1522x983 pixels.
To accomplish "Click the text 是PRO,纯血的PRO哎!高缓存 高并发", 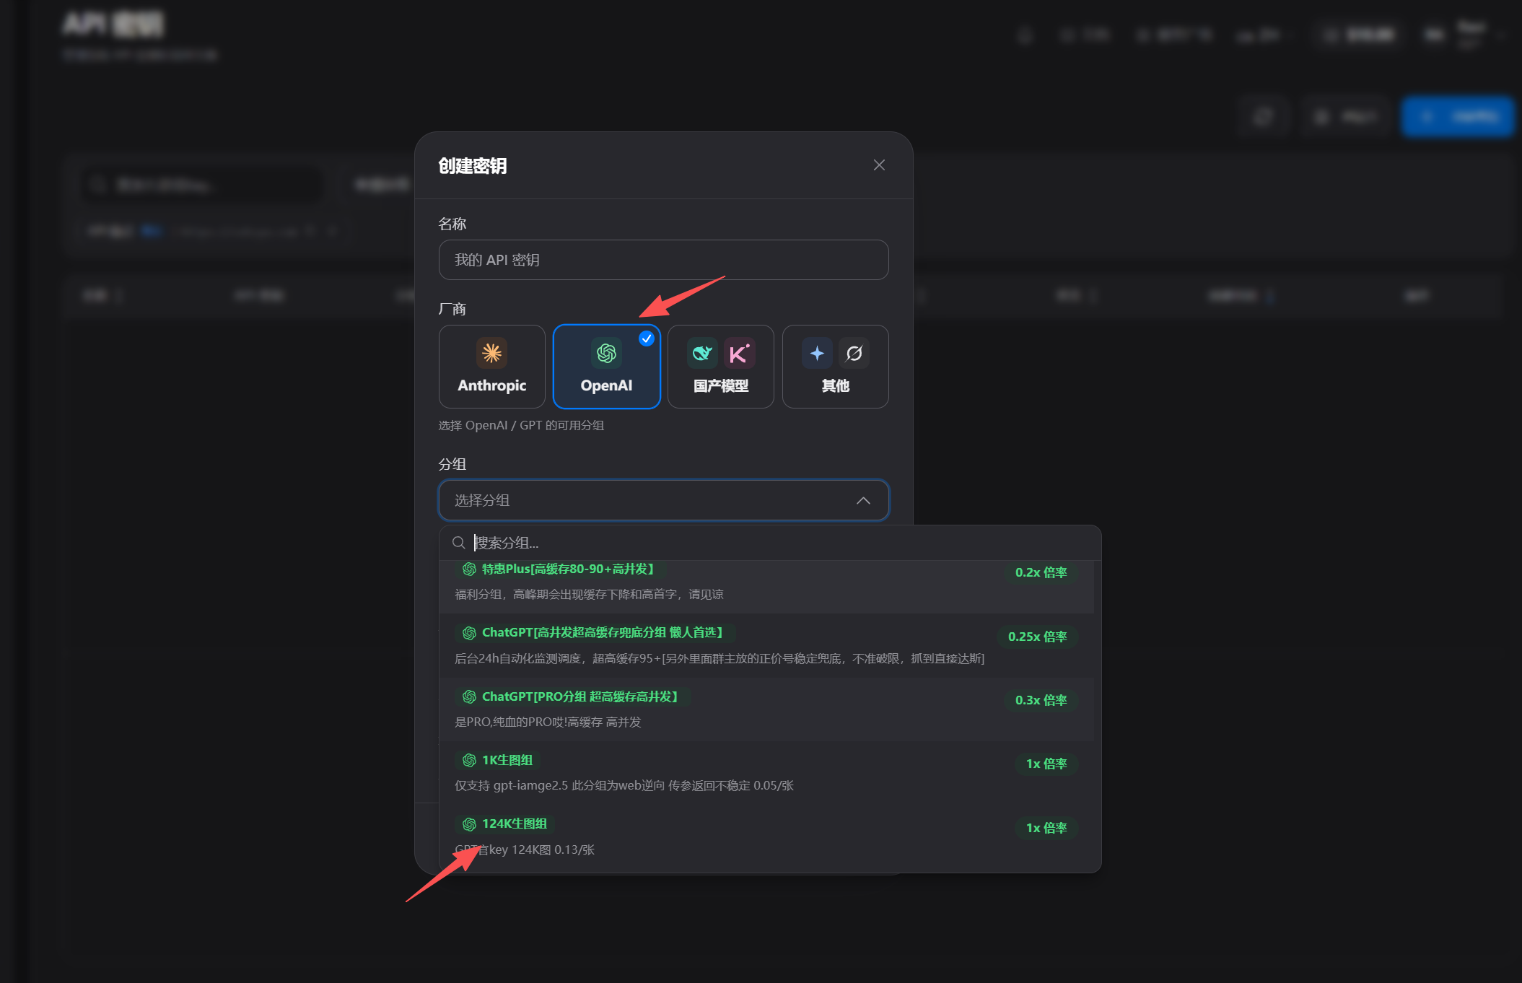I will pos(548,722).
